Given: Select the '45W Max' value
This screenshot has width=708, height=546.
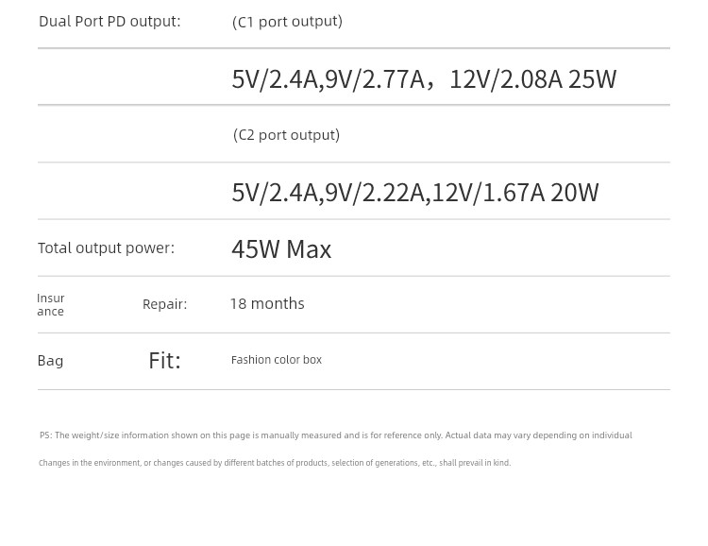Looking at the screenshot, I should pos(281,249).
